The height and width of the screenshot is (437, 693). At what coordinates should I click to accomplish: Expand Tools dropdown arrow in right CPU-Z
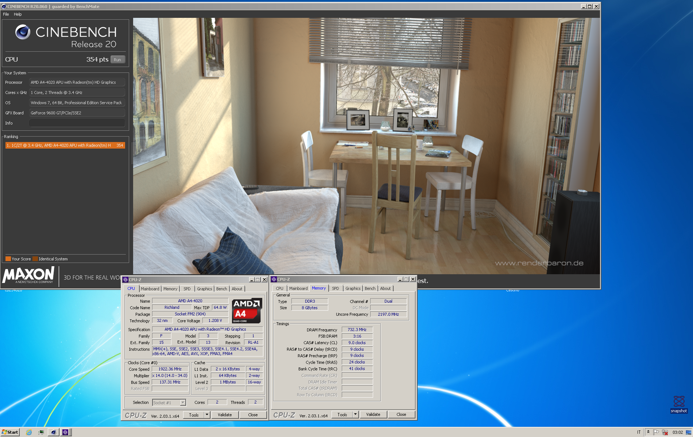click(355, 414)
